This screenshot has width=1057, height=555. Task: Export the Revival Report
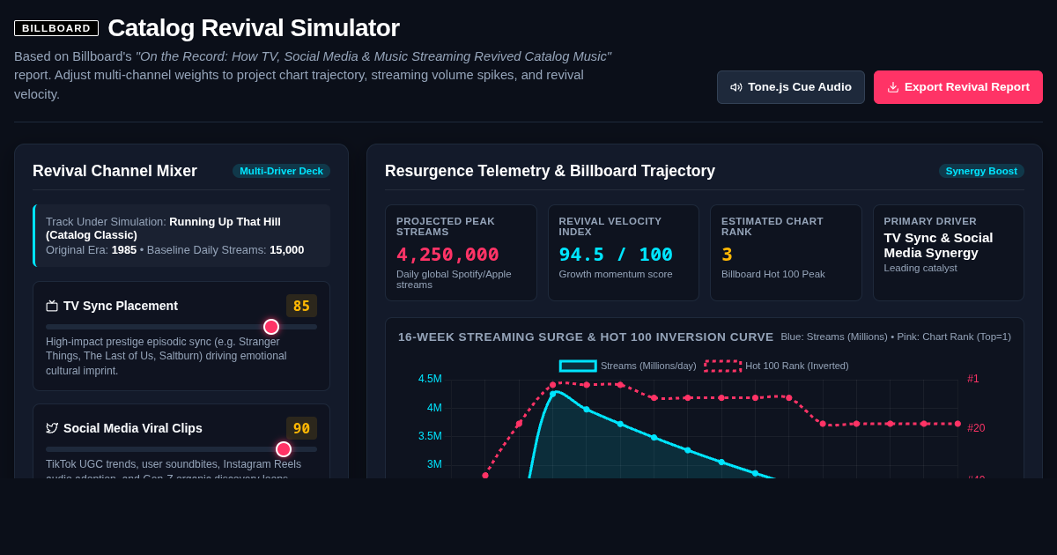958,87
